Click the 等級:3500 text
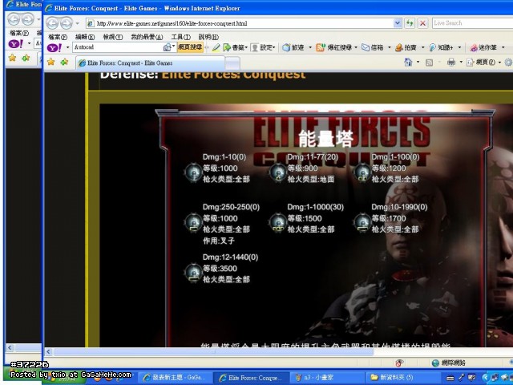 [220, 269]
